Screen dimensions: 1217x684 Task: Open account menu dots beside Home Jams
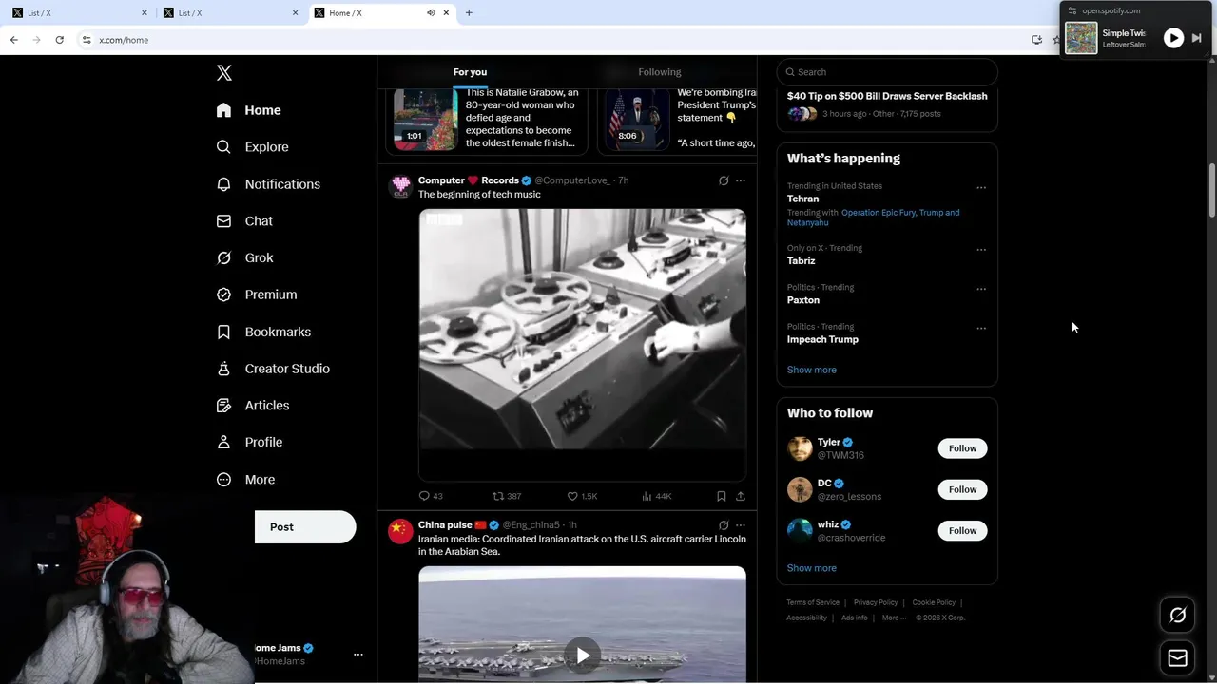(358, 655)
